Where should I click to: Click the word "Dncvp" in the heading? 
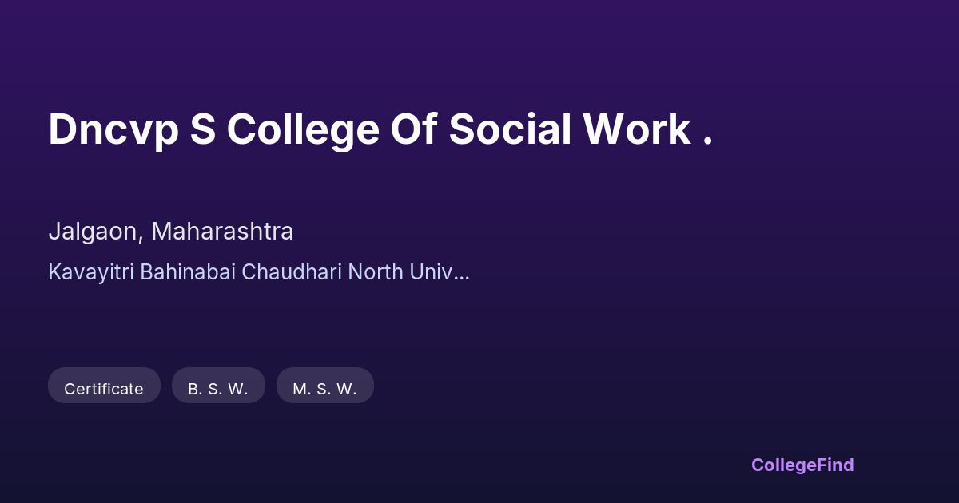click(x=113, y=129)
